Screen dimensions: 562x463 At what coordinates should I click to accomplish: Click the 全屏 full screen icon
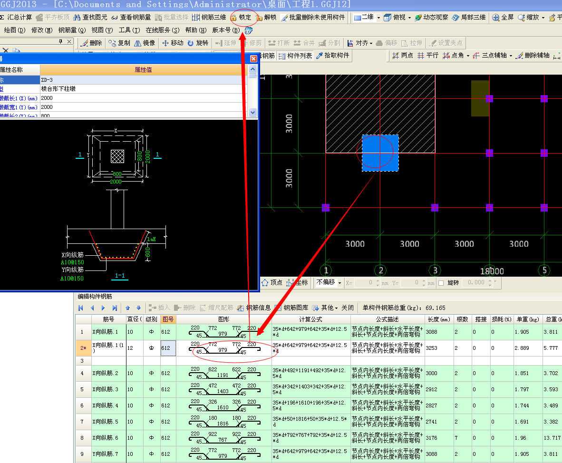496,17
